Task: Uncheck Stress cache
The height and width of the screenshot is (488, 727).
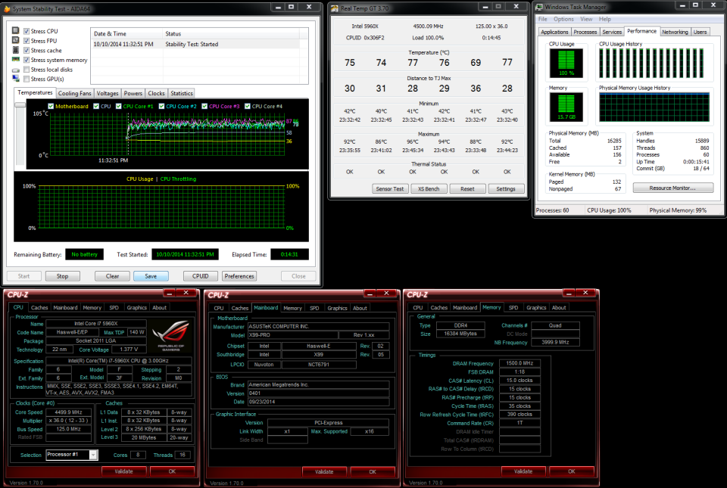Action: (x=27, y=51)
